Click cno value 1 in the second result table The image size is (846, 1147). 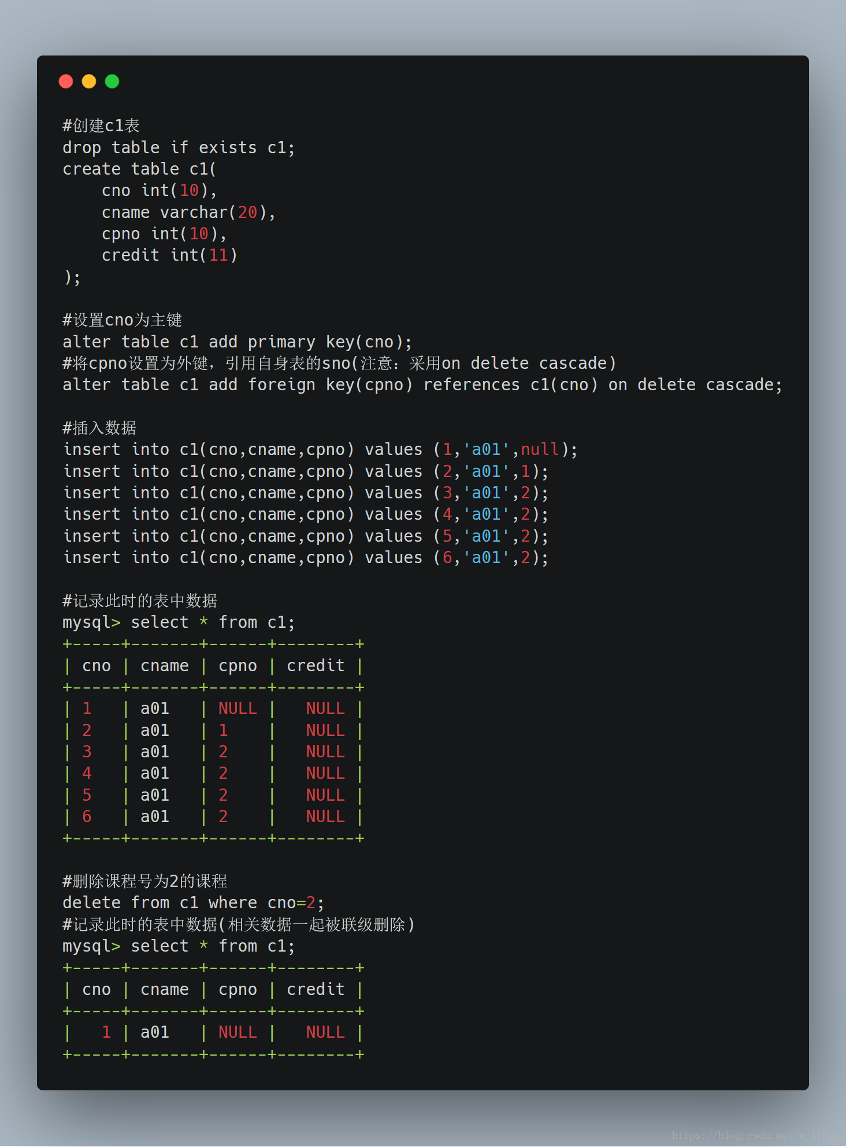click(x=106, y=1032)
